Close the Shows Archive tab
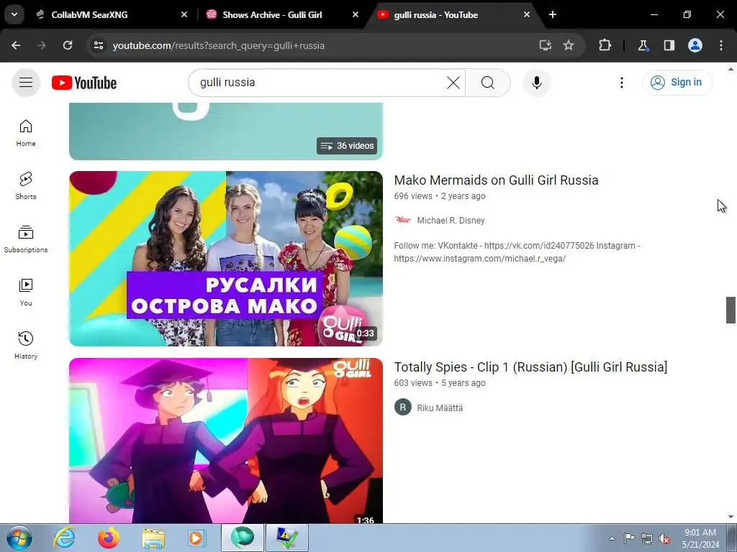The width and height of the screenshot is (737, 552). click(x=356, y=14)
